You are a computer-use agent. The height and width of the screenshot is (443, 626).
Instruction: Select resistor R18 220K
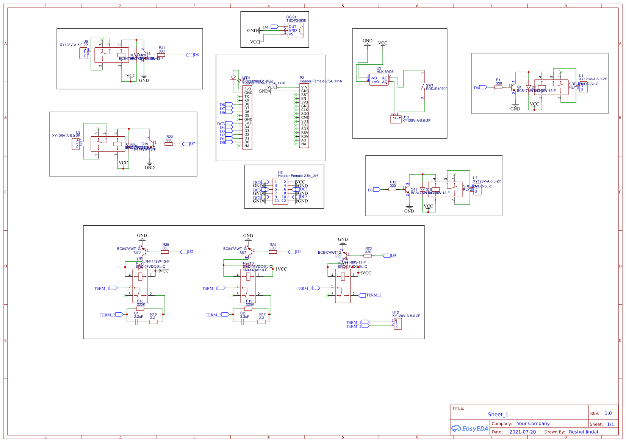click(140, 309)
